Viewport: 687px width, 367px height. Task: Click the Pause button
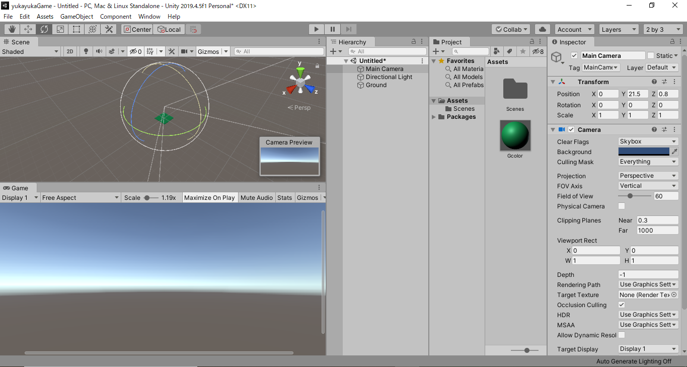coord(333,29)
